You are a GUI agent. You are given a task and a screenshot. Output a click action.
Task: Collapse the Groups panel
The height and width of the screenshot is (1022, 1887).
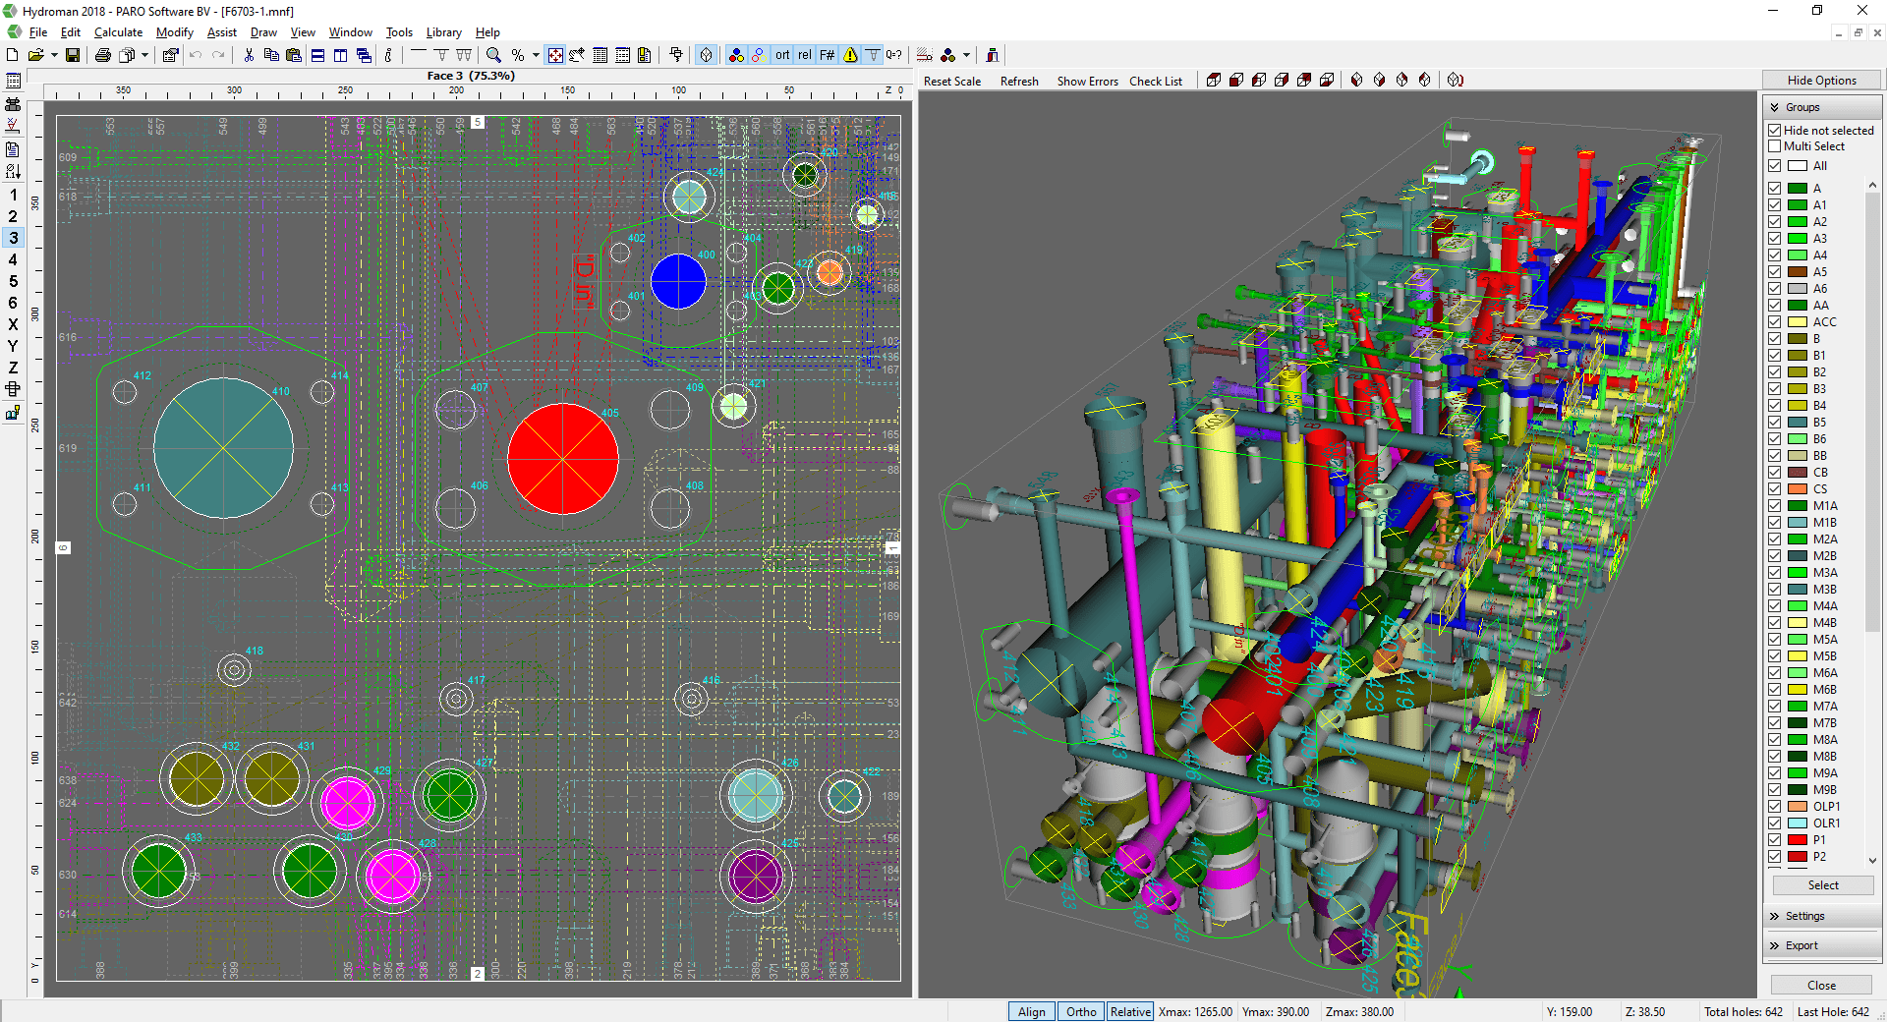pos(1776,107)
